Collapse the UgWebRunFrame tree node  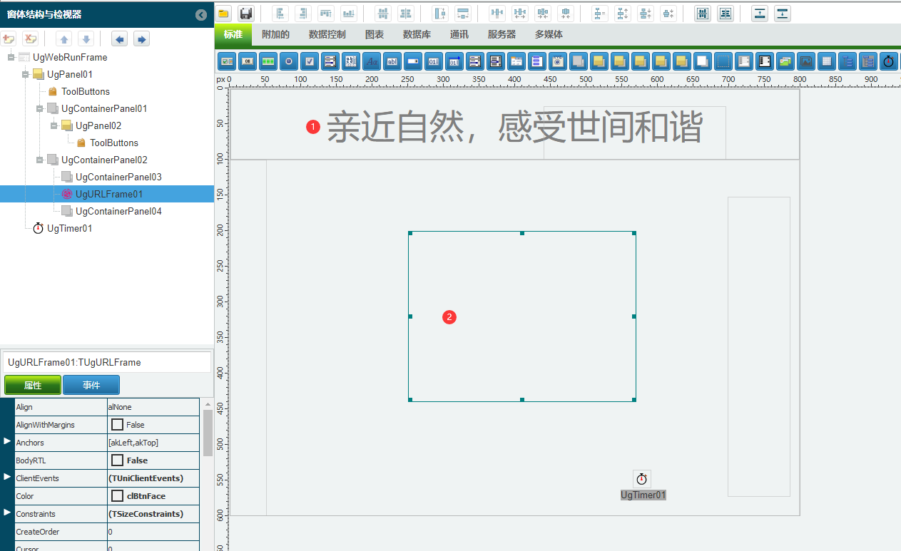pos(11,57)
